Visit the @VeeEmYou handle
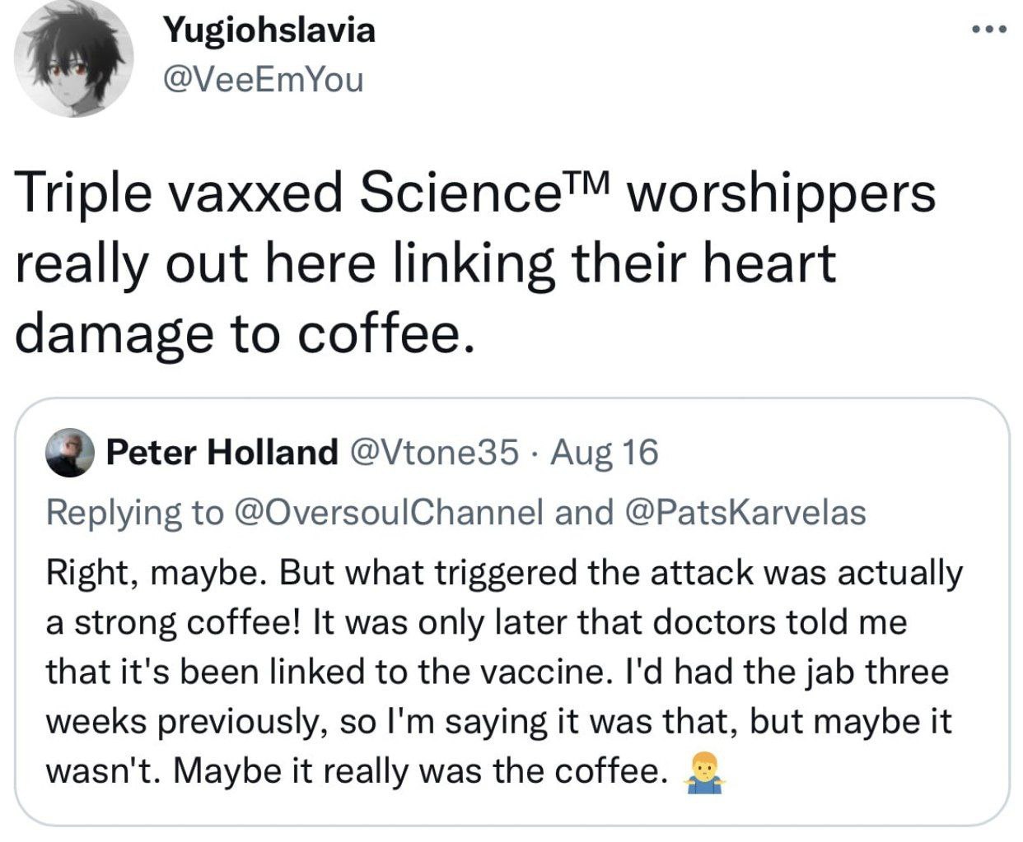 (x=264, y=80)
